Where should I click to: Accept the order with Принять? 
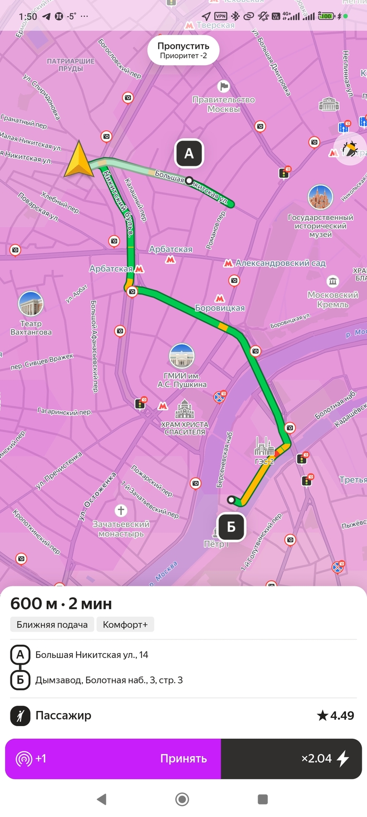tap(113, 759)
